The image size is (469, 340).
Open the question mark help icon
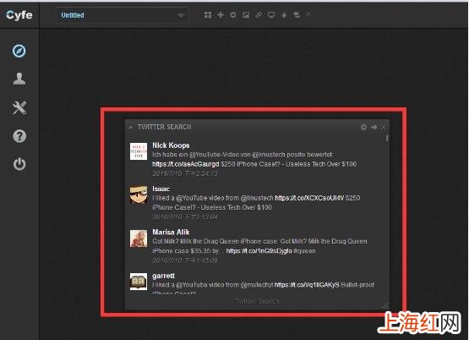19,136
